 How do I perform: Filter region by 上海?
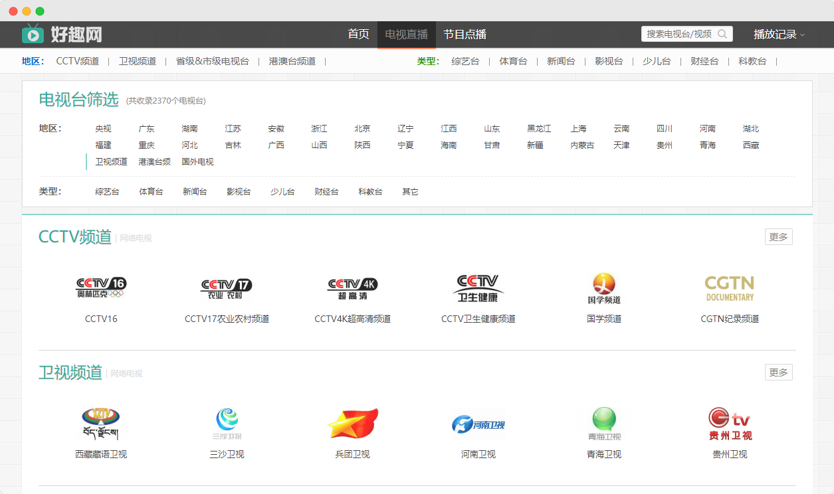point(578,129)
